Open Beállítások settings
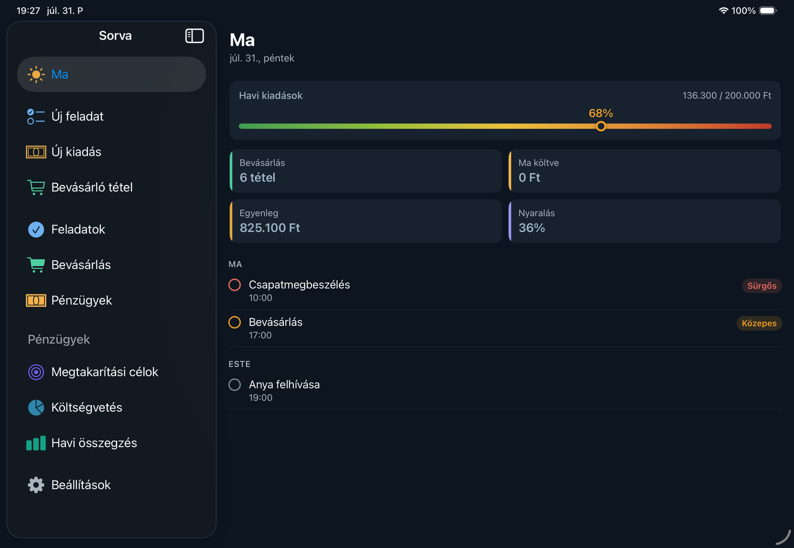 click(111, 485)
